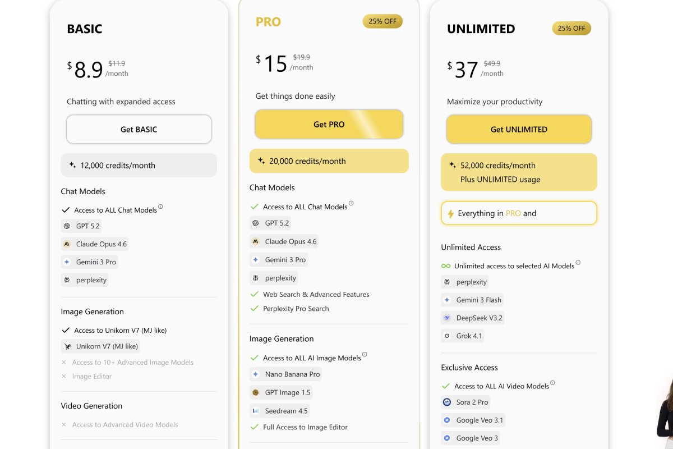Click info icon beside BASIC's Access to ALL Chat Models
This screenshot has height=449, width=673.
point(160,207)
